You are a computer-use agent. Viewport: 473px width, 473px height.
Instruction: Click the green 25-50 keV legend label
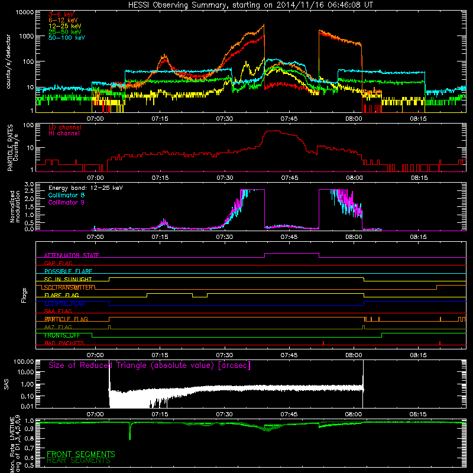[x=65, y=32]
